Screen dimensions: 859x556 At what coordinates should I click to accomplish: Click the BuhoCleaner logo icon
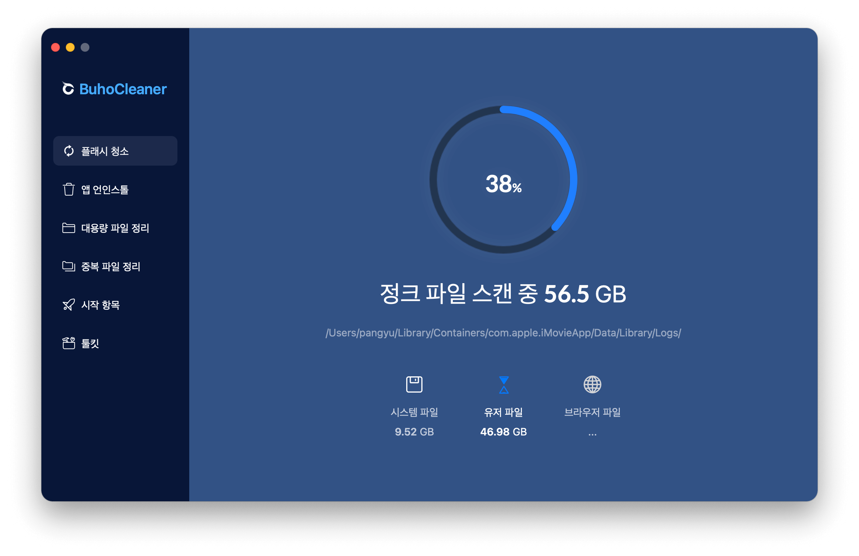coord(68,88)
